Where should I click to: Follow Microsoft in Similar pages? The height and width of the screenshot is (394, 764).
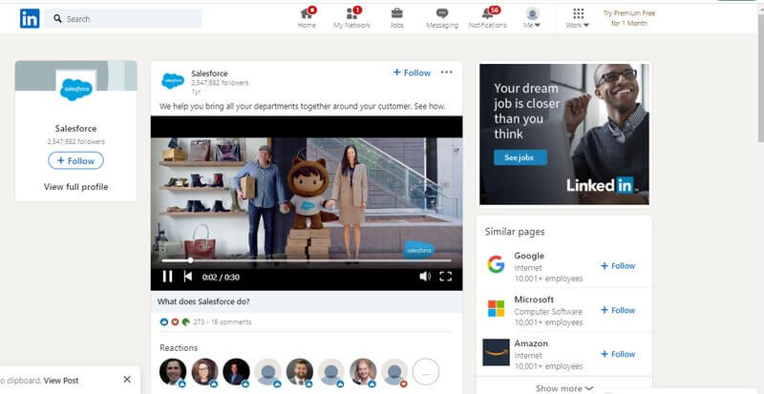(618, 310)
